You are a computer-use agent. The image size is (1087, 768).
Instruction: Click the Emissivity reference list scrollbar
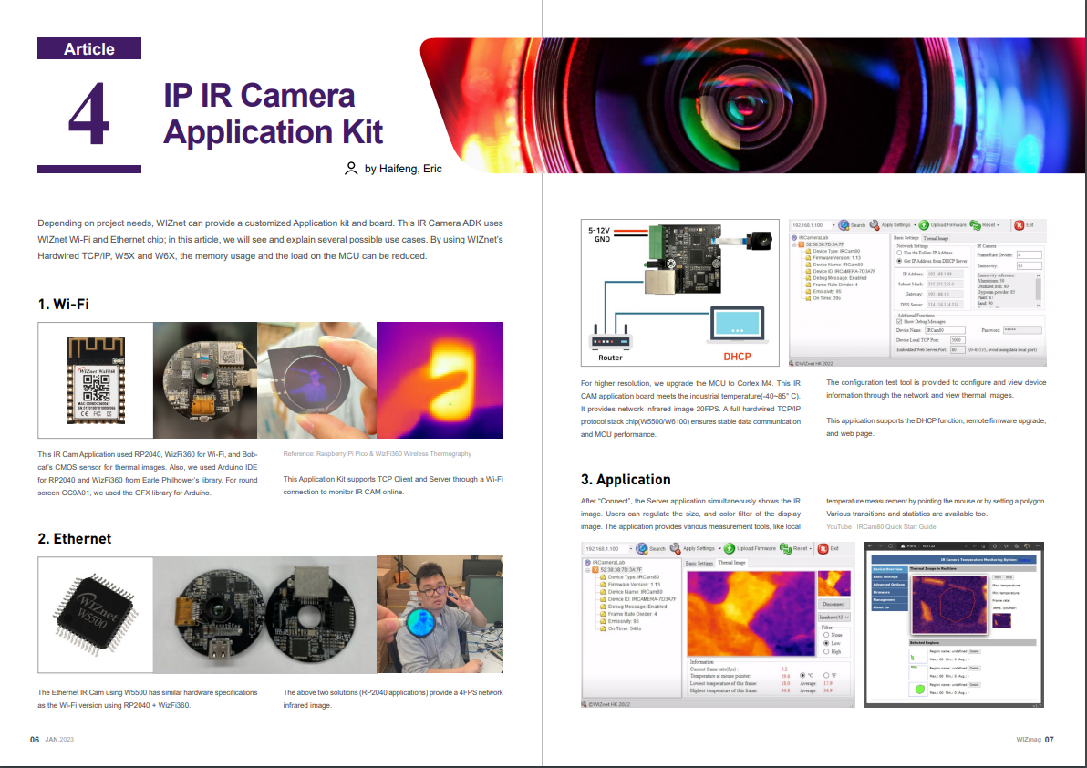(1038, 290)
